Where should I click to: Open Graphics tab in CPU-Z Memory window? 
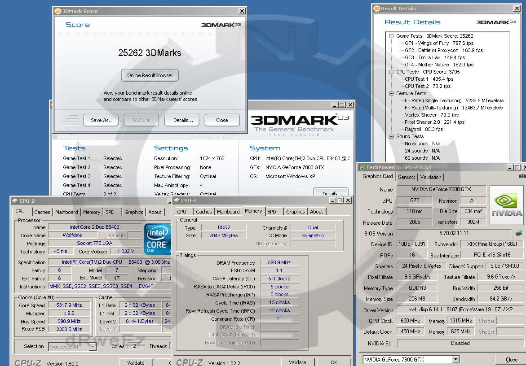[295, 212]
